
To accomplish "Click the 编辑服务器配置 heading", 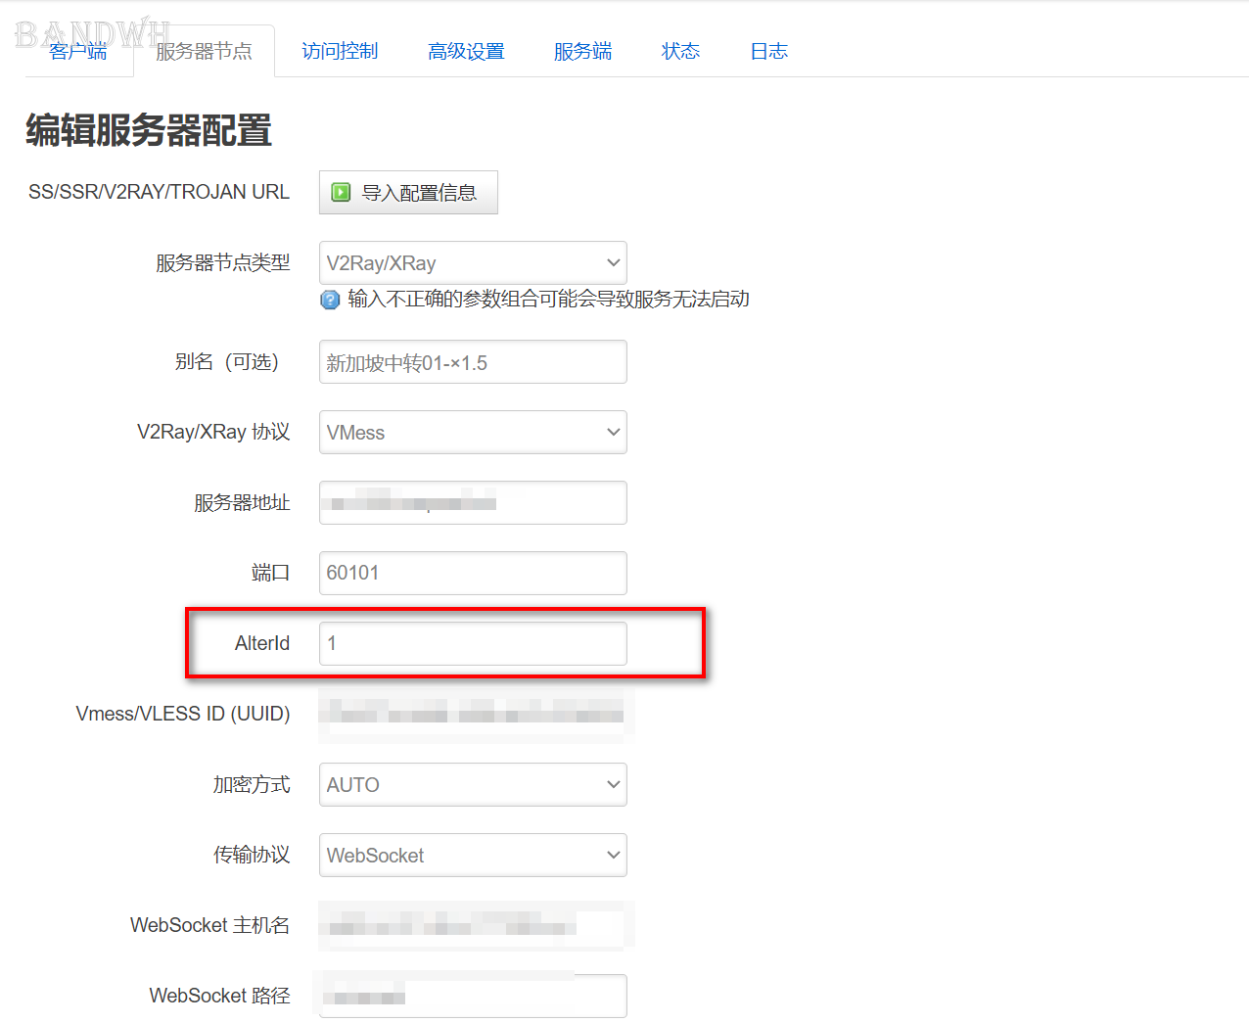I will (149, 130).
